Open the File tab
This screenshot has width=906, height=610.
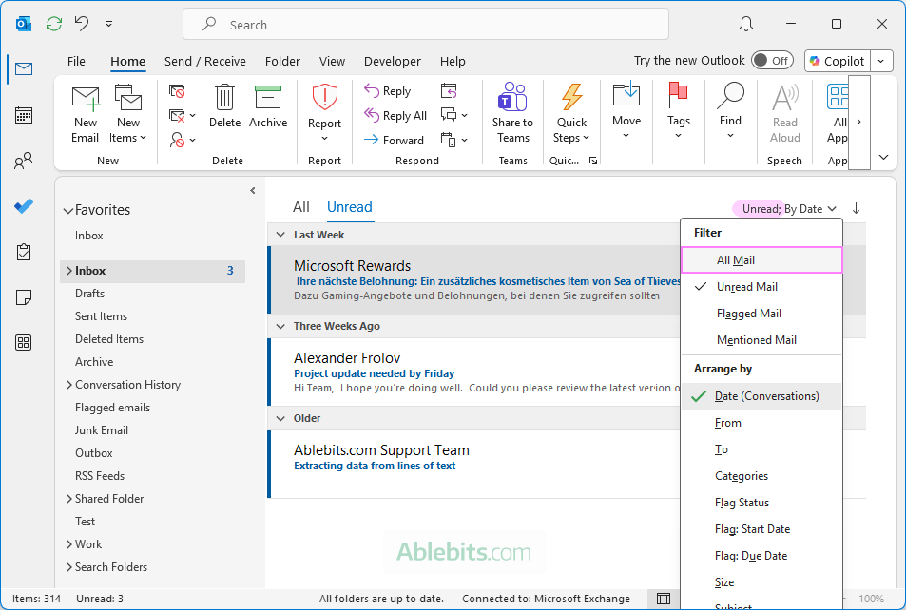(76, 61)
